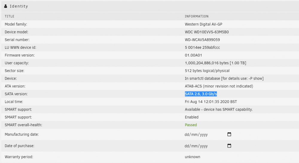Open the Date of purchase calendar picker
299x163 pixels.
(x=229, y=146)
